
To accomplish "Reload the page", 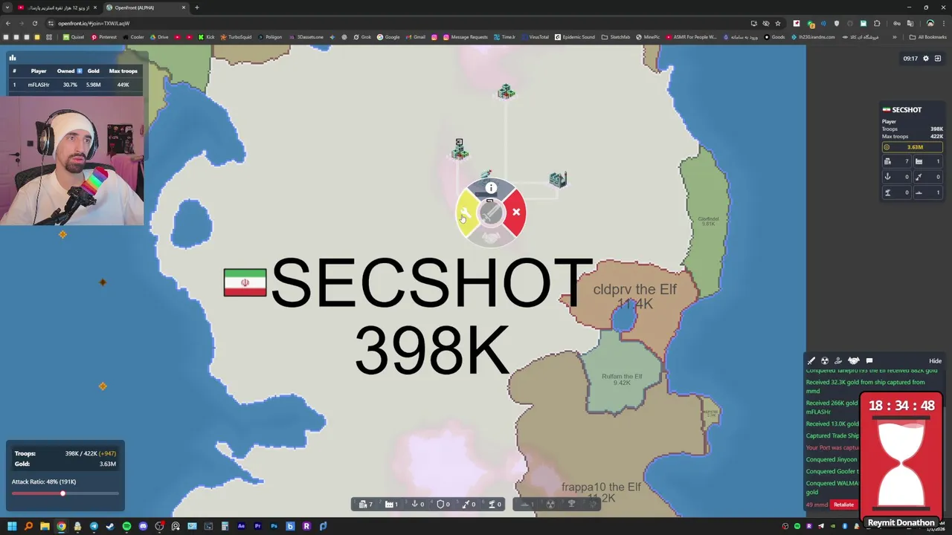I will tap(34, 23).
